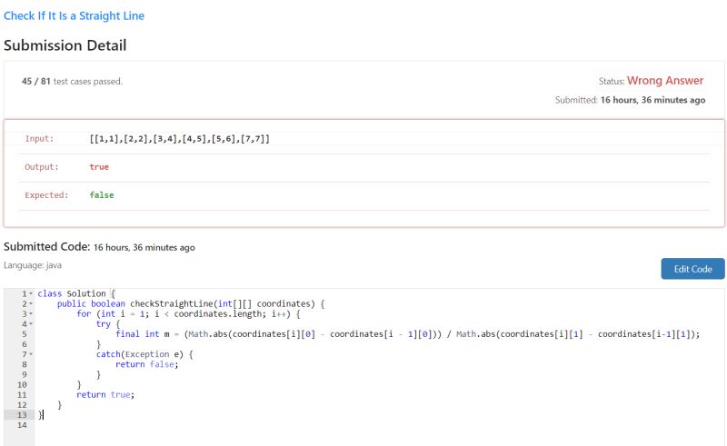Collapse the catch block fold arrow
The width and height of the screenshot is (727, 446).
tap(31, 354)
